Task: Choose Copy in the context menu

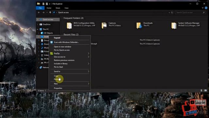Action: [70, 76]
